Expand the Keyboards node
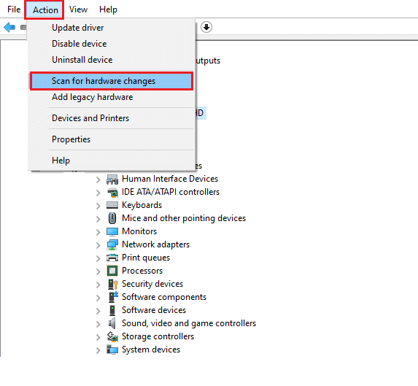The height and width of the screenshot is (386, 418). (98, 206)
